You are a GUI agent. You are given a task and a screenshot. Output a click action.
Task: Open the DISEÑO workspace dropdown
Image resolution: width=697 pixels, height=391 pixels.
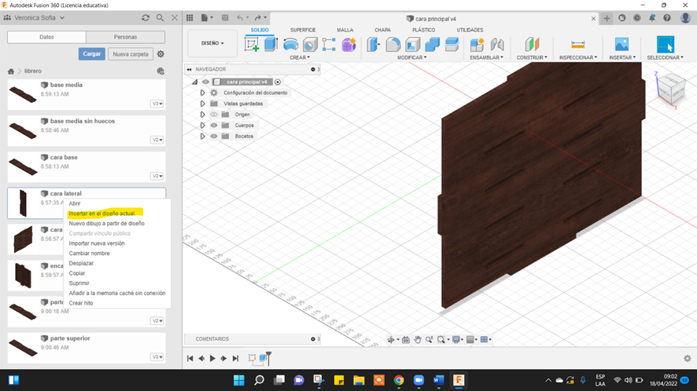pos(212,43)
